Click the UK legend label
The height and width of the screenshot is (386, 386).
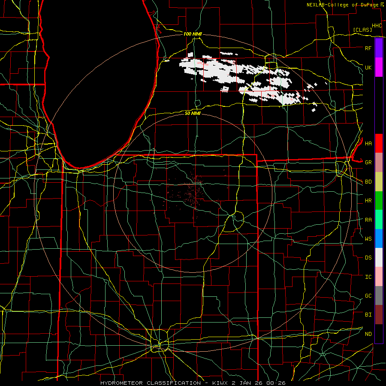pyautogui.click(x=368, y=67)
